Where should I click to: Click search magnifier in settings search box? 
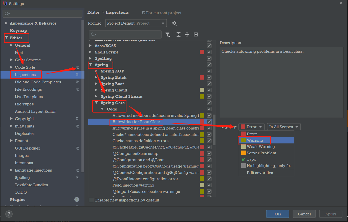tap(7, 14)
